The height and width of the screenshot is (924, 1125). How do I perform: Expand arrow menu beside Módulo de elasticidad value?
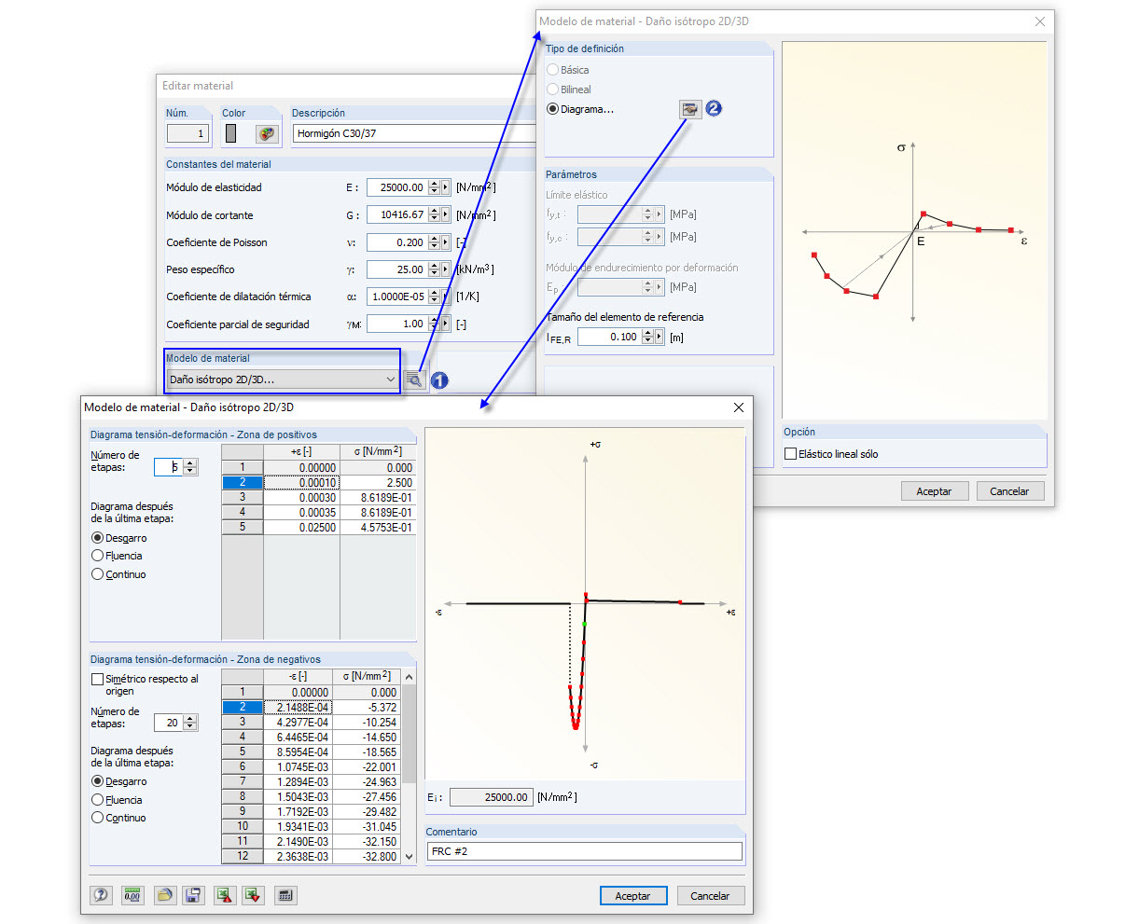click(446, 187)
